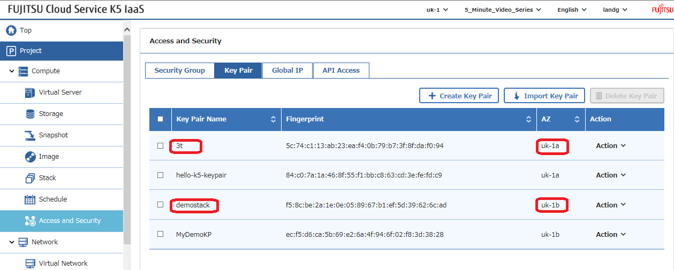Check the box for hello-k5-keypair
Viewport: 674px width, 270px height.
pos(160,175)
